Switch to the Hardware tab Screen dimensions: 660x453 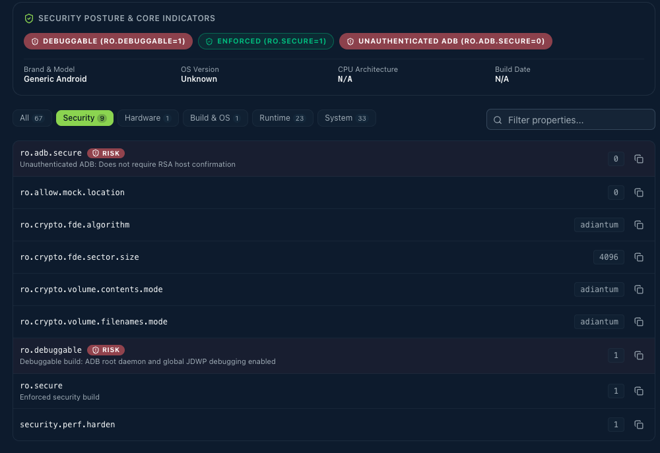click(148, 118)
